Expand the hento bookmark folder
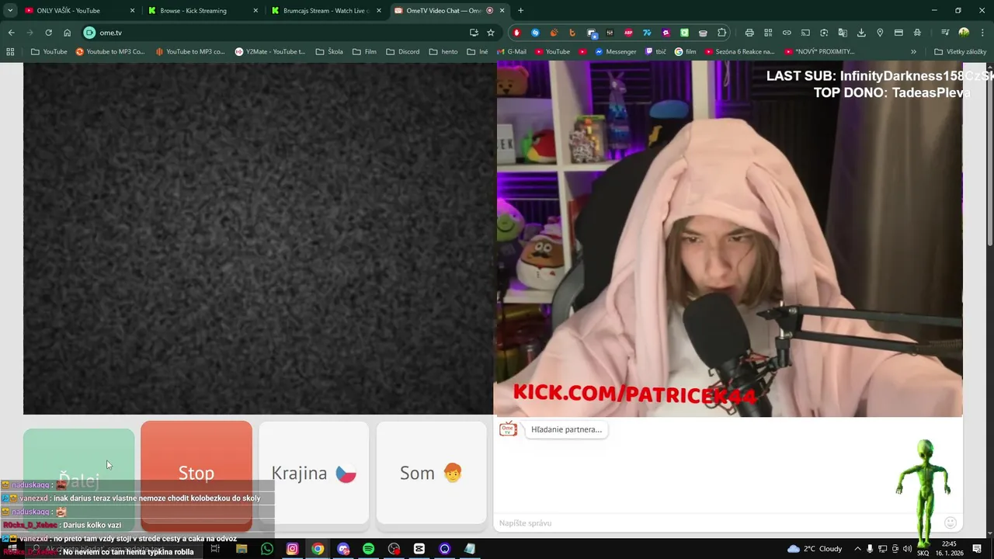 [443, 52]
